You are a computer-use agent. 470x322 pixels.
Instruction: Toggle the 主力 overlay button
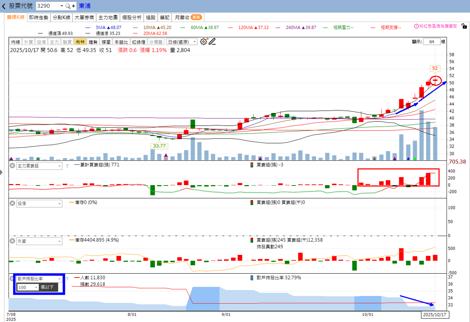(x=54, y=42)
